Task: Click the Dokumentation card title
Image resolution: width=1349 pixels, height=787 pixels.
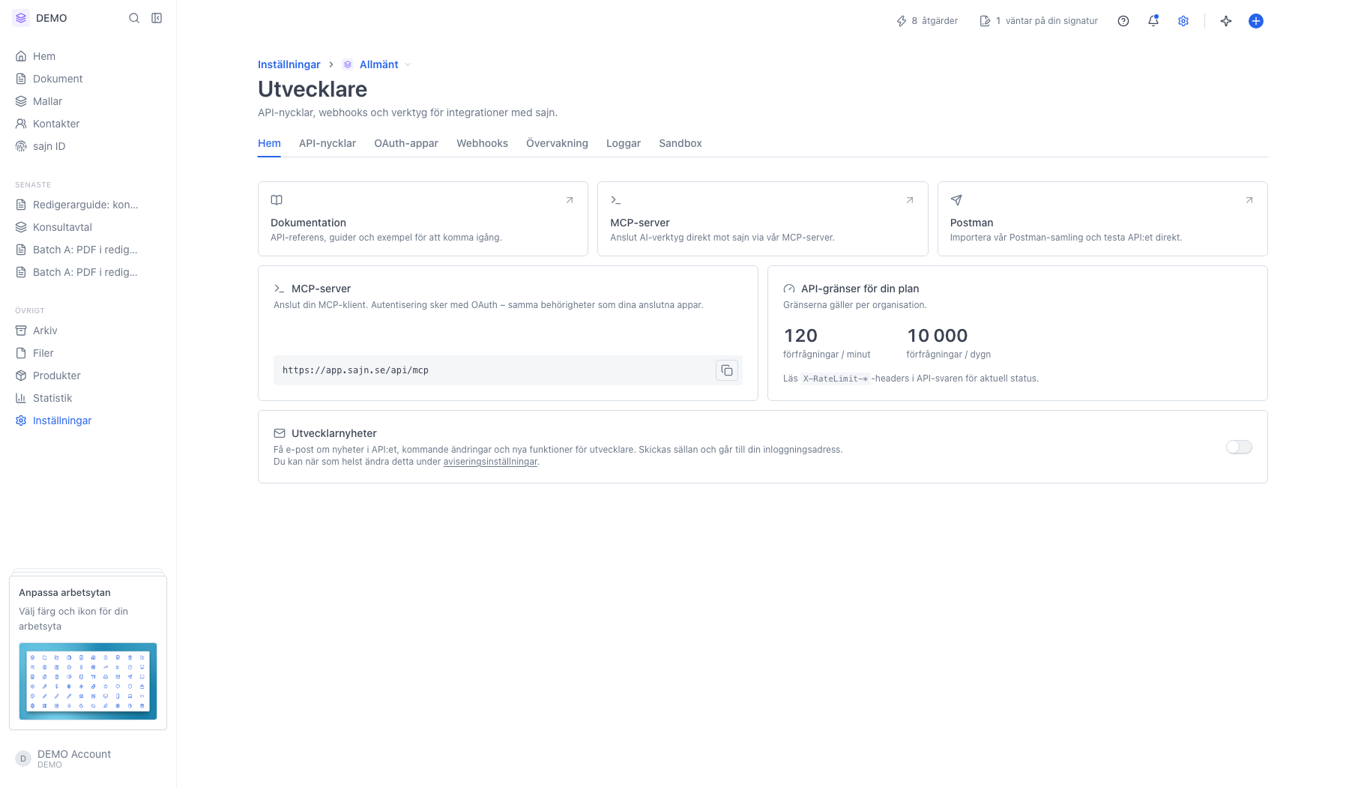Action: (308, 223)
